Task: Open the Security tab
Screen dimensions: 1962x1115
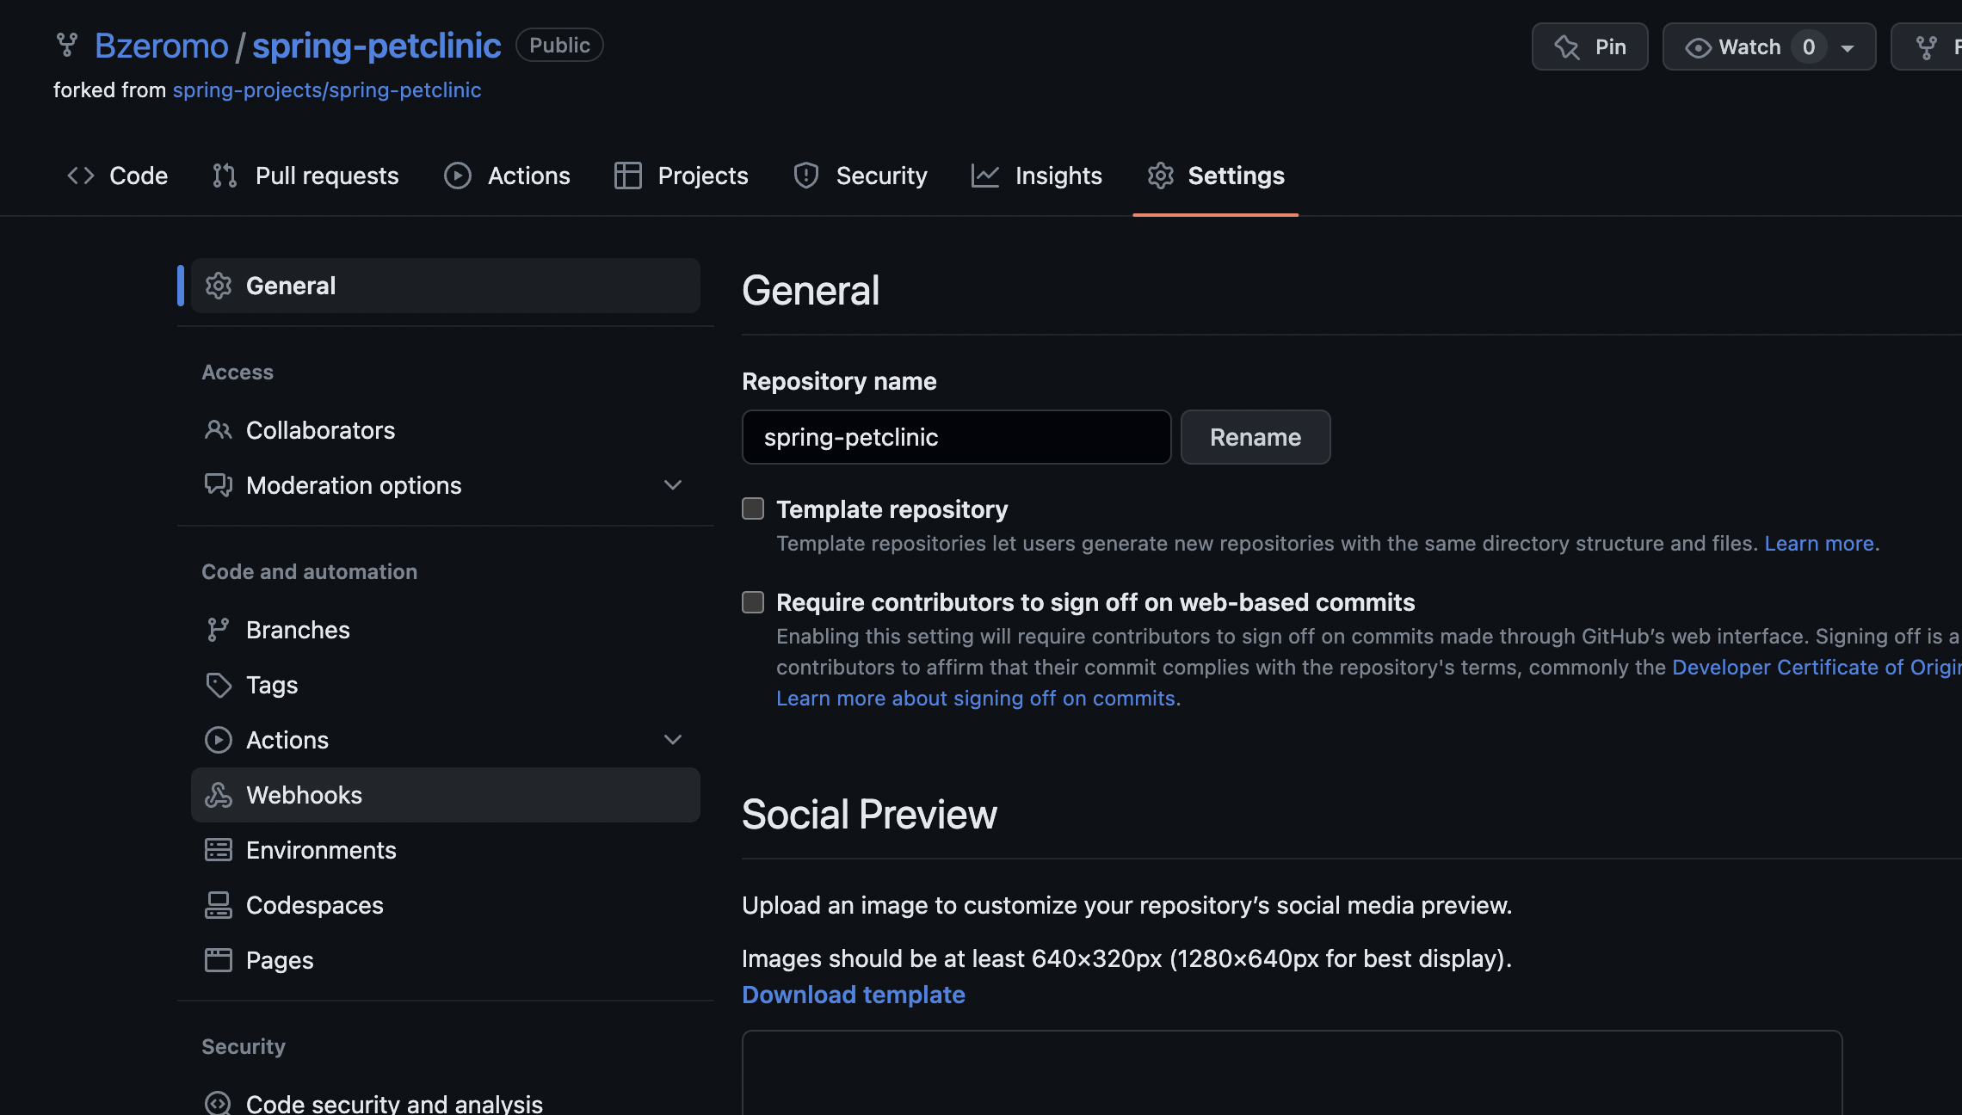Action: [861, 176]
